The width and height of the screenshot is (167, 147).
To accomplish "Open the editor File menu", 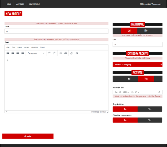I will click(8, 48).
